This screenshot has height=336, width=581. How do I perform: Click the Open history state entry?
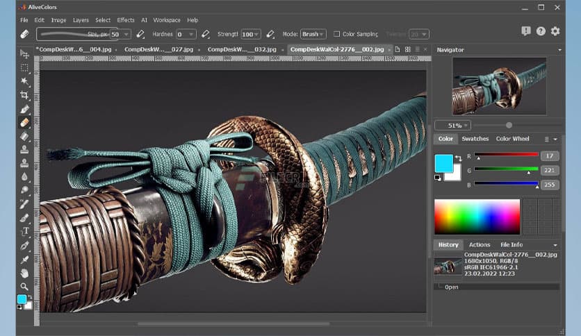click(496, 287)
